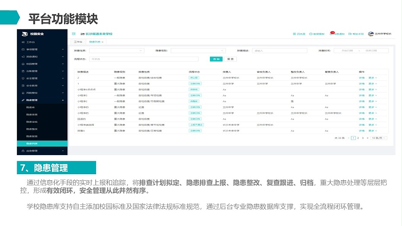
Task: Open the 数据看板 icon in top bar
Action: click(311, 34)
